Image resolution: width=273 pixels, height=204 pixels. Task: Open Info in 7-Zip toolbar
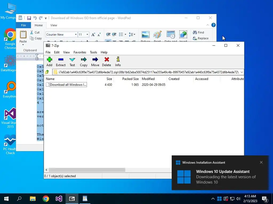(x=118, y=62)
